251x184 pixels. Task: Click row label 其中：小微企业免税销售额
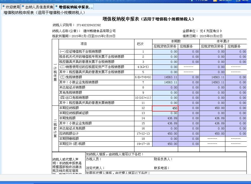(79, 82)
